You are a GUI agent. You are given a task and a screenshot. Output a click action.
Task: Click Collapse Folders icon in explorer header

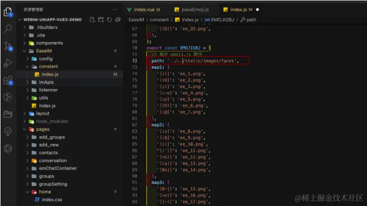[x=117, y=19]
